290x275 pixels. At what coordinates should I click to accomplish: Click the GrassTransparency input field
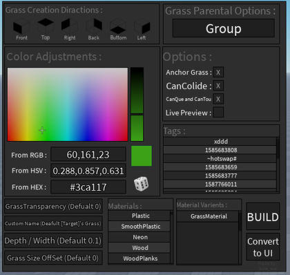tap(53, 207)
